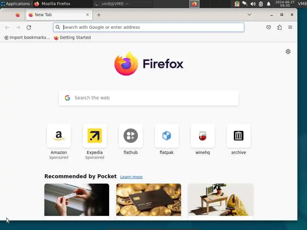Open the volume speaker tray icon

pos(253,4)
